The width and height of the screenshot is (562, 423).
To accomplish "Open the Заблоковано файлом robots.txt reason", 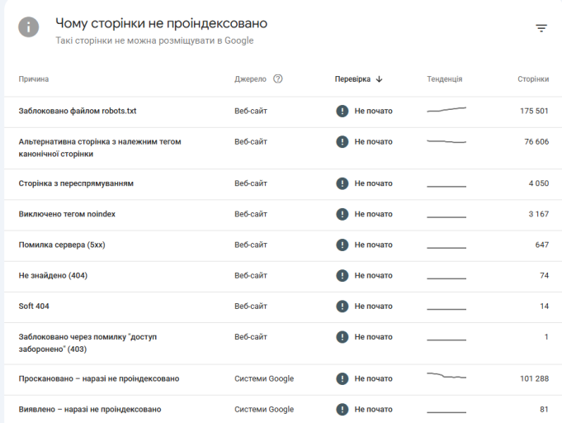I will click(x=78, y=111).
